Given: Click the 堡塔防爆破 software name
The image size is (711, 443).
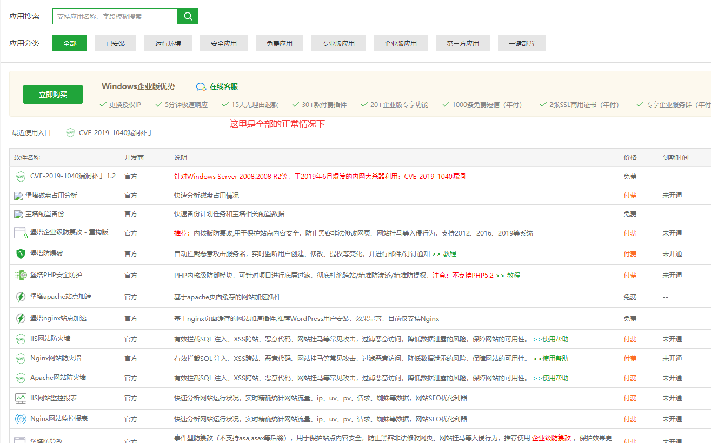Looking at the screenshot, I should (x=46, y=253).
